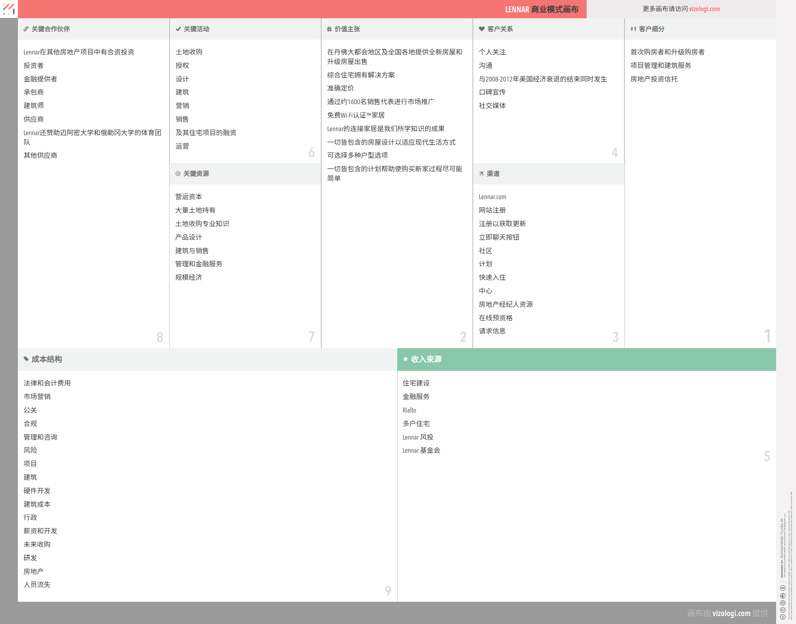Screen dimensions: 796x624
Task: Click the Vizologi logo icon top-left
Action: pyautogui.click(x=9, y=9)
